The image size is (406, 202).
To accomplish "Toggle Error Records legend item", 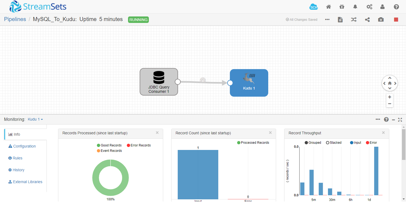I will (139, 145).
